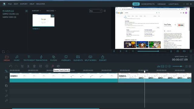Toggle the timeline link snapping icon
194x109 pixels.
(6, 71)
